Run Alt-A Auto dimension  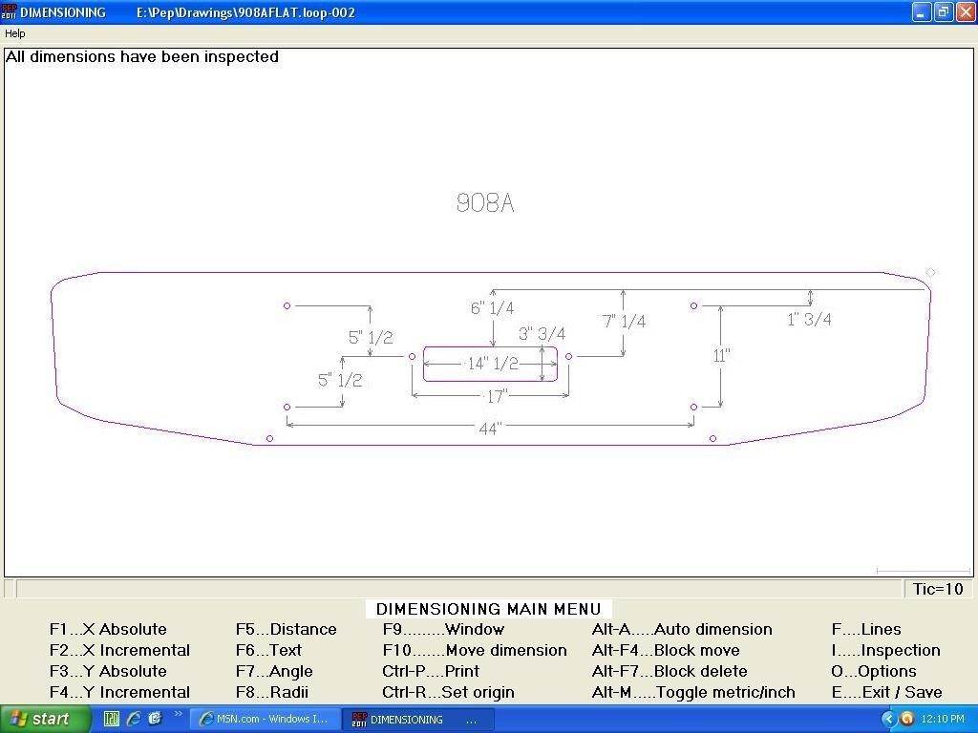pos(682,630)
